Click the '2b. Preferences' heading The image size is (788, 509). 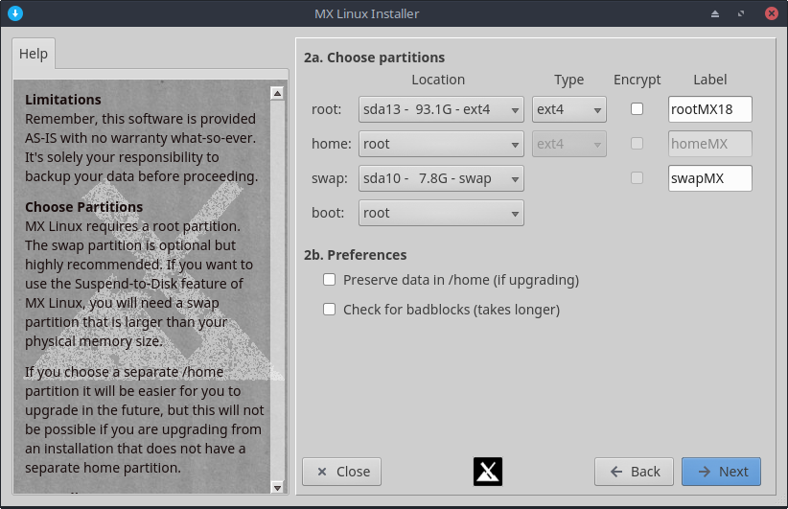pos(356,255)
